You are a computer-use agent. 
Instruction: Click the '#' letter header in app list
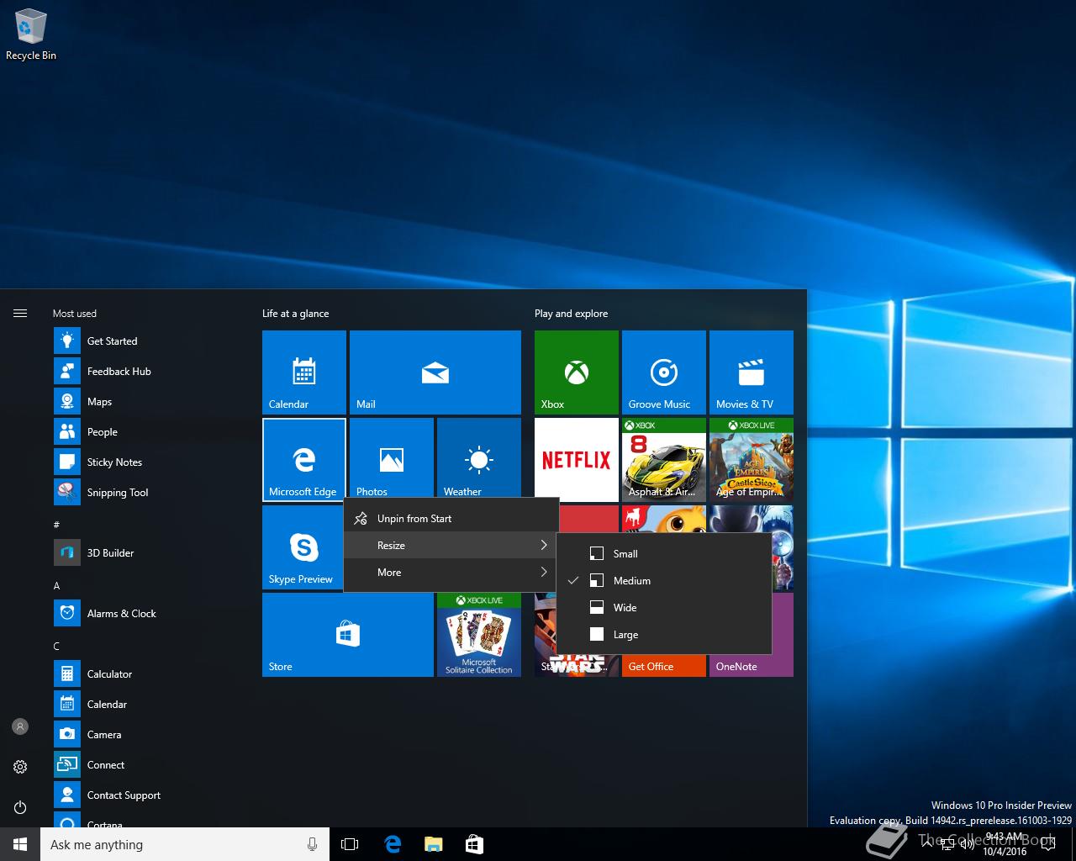pyautogui.click(x=56, y=525)
